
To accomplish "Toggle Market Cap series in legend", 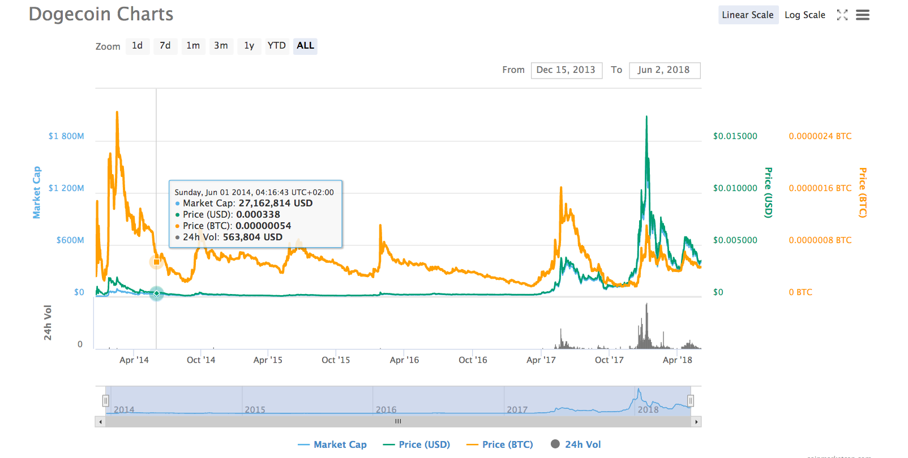I will pos(332,445).
